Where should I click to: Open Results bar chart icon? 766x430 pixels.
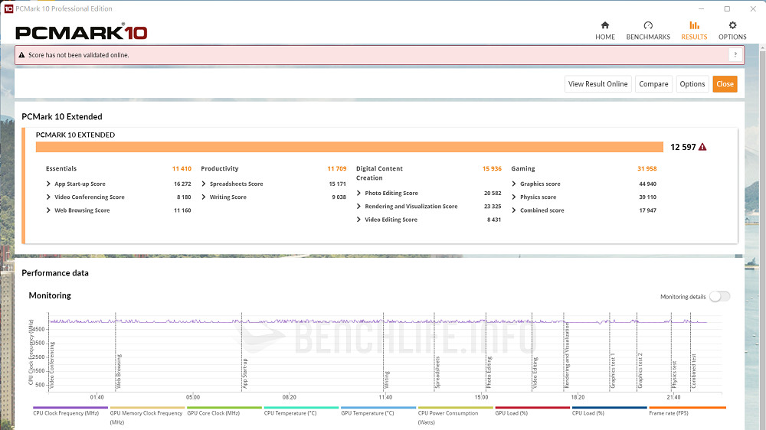point(694,26)
